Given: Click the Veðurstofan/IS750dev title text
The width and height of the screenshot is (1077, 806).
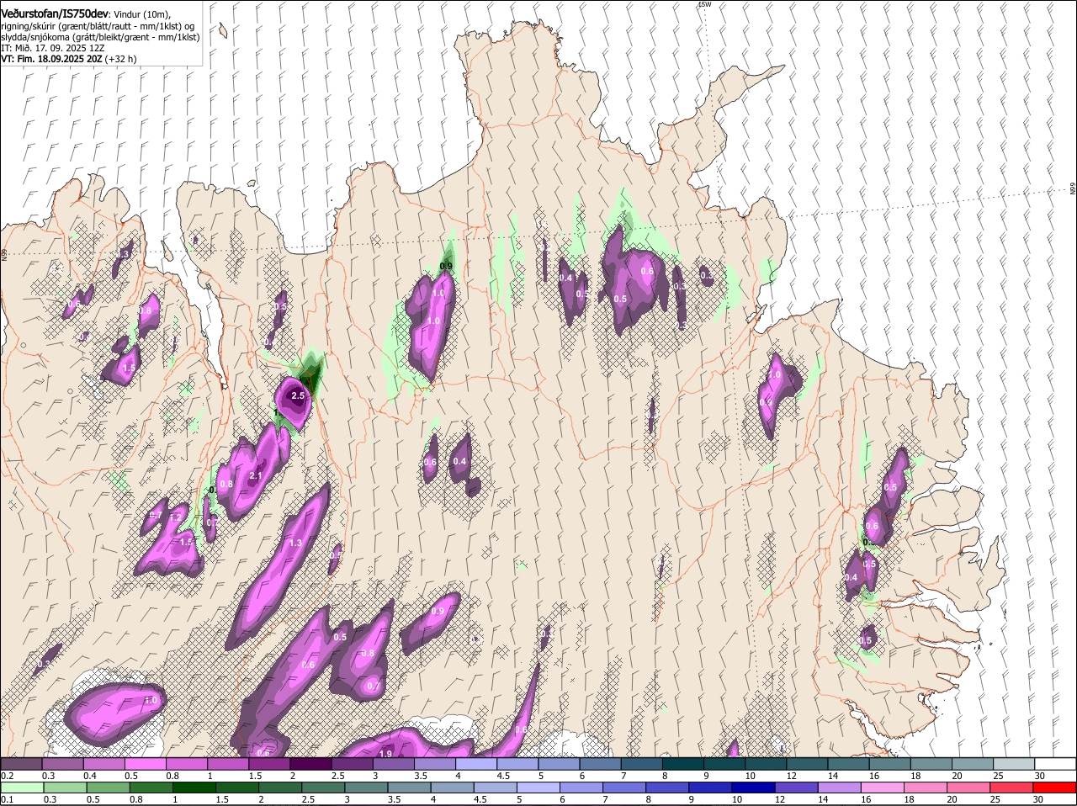Looking at the screenshot, I should point(55,13).
